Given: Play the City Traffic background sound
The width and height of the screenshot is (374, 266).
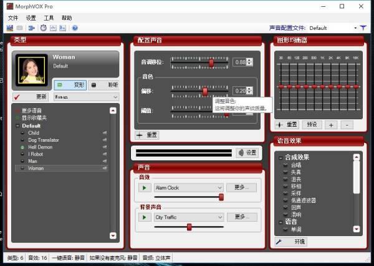Looking at the screenshot, I should click(145, 217).
